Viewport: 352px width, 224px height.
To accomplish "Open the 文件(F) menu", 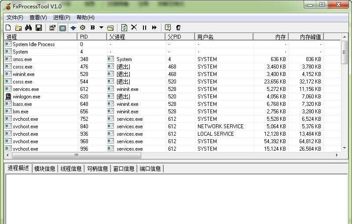I will tap(15, 18).
